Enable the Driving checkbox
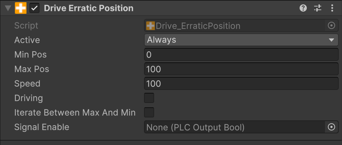 [149, 98]
